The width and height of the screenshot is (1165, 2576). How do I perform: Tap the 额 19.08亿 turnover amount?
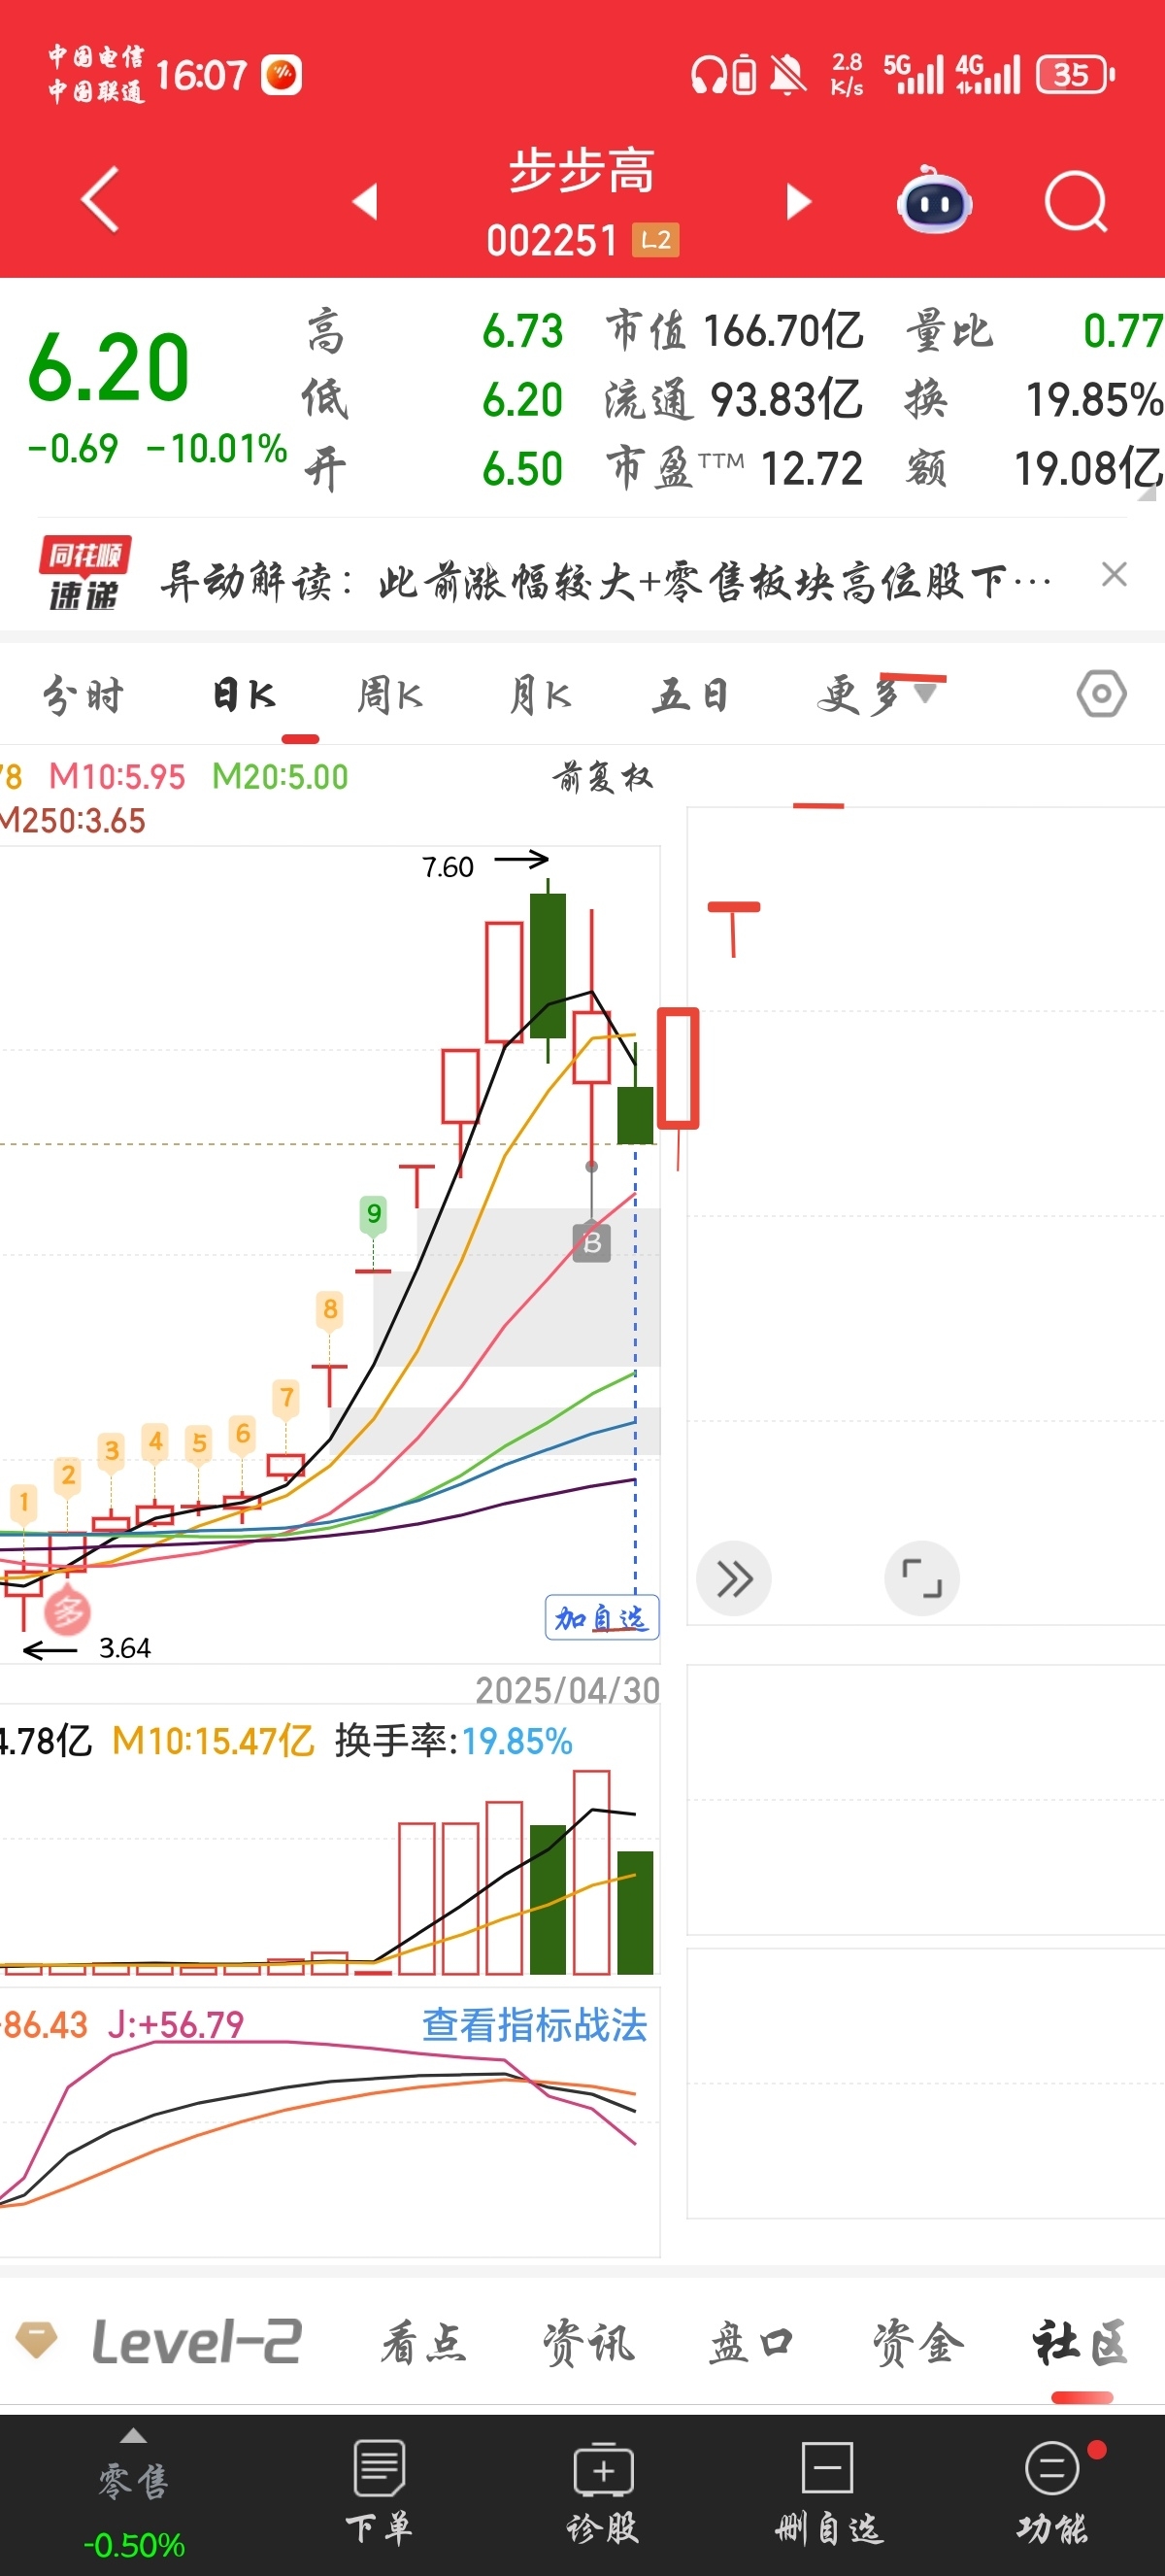click(1033, 469)
